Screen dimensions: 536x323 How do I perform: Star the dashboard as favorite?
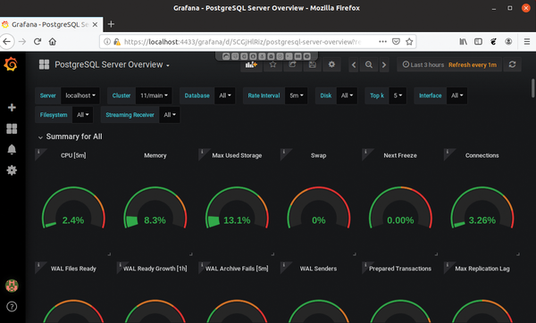point(272,64)
